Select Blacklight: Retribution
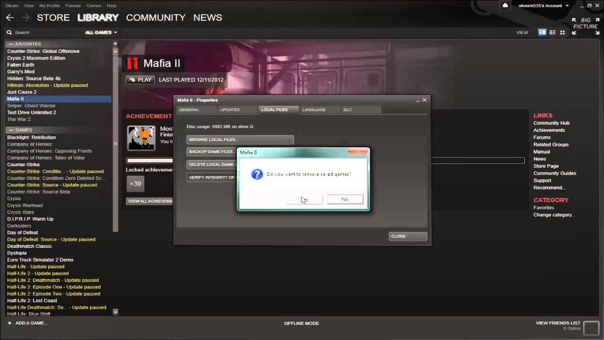This screenshot has width=604, height=340. point(31,137)
